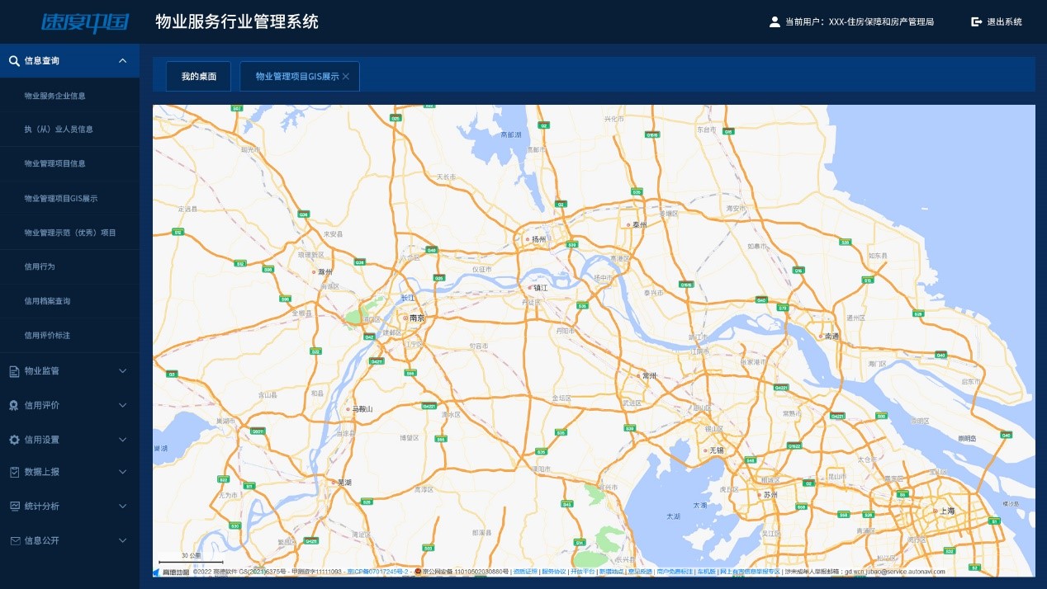
Task: Click the magnifier icon beside 信息查询
Action: [x=14, y=61]
